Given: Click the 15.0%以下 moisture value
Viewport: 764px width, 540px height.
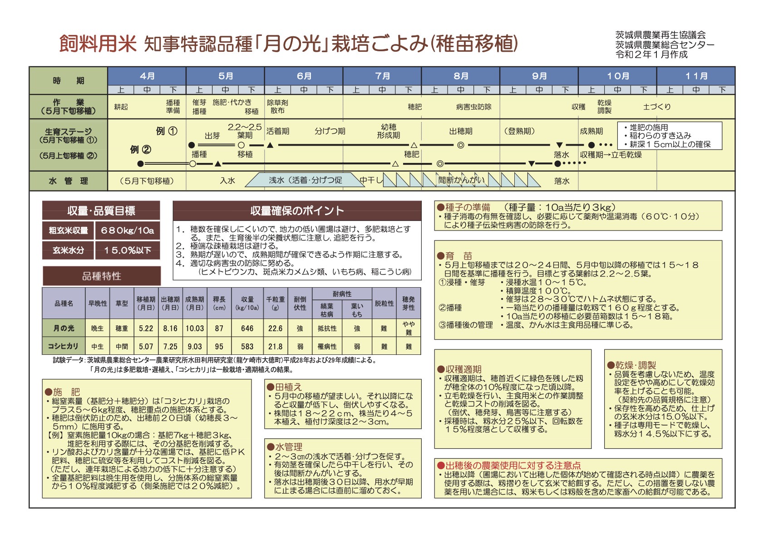Looking at the screenshot, I should pos(128,250).
